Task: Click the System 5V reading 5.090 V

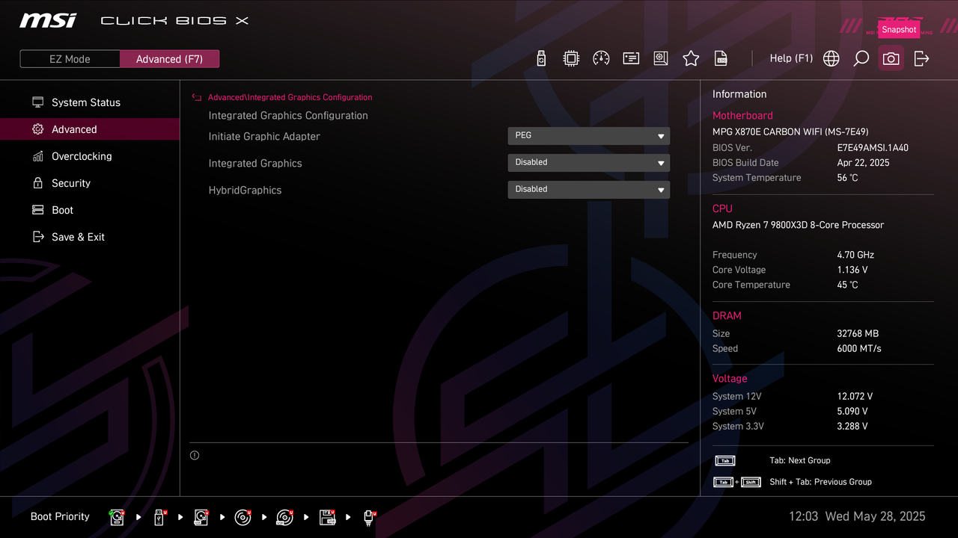Action: click(x=852, y=412)
